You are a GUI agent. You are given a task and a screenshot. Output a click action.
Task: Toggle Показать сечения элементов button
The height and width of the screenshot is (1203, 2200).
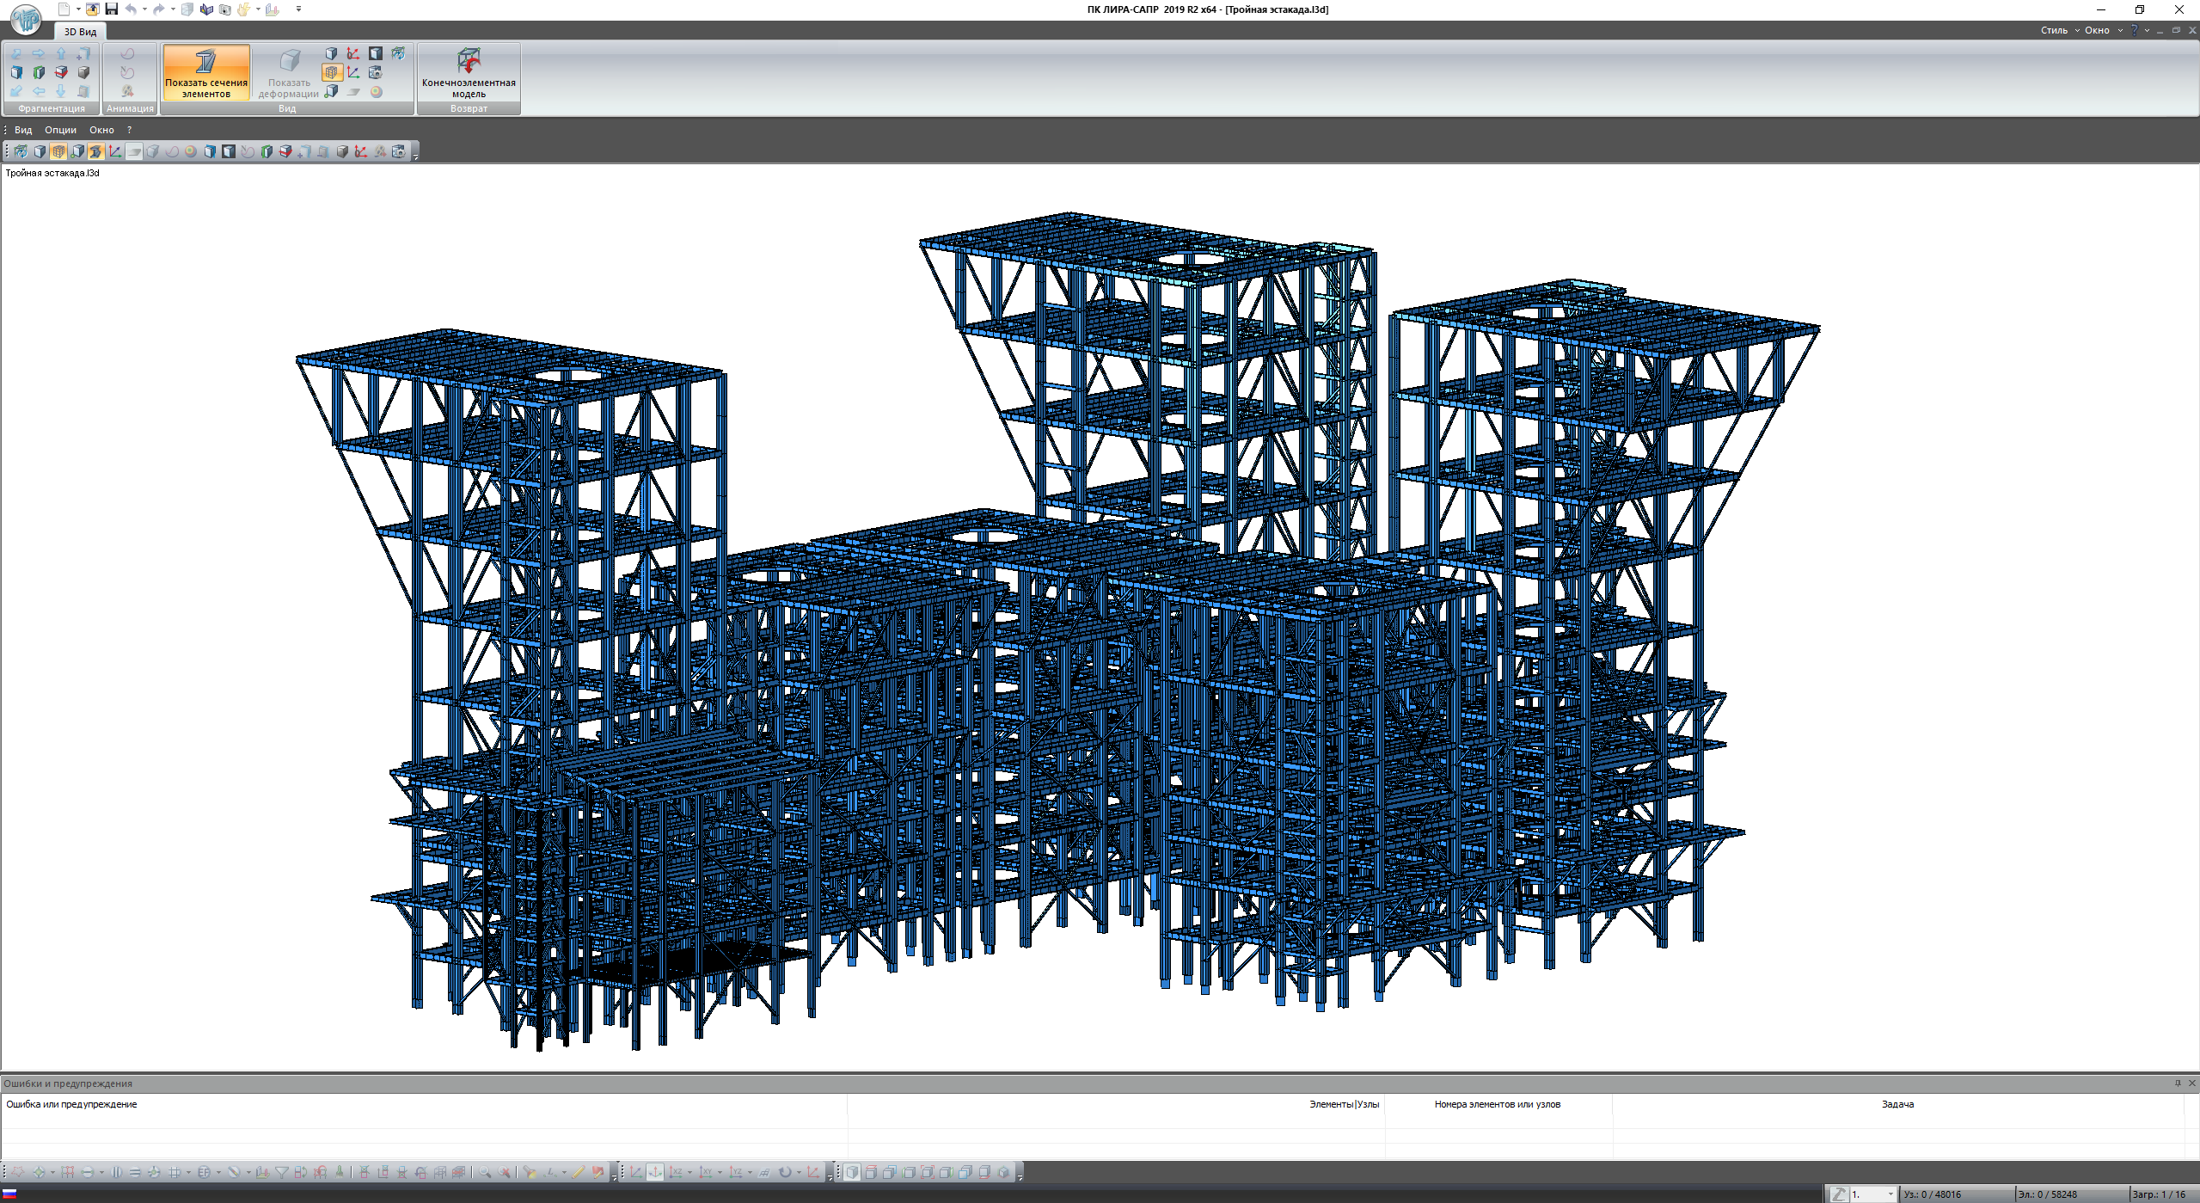(206, 73)
